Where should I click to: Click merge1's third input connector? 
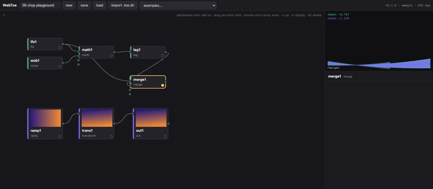(x=130, y=90)
